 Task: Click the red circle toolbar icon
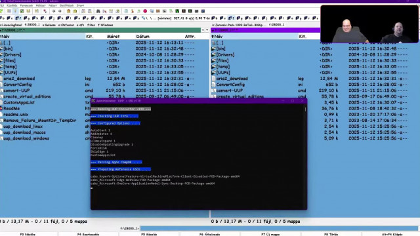tap(145, 11)
